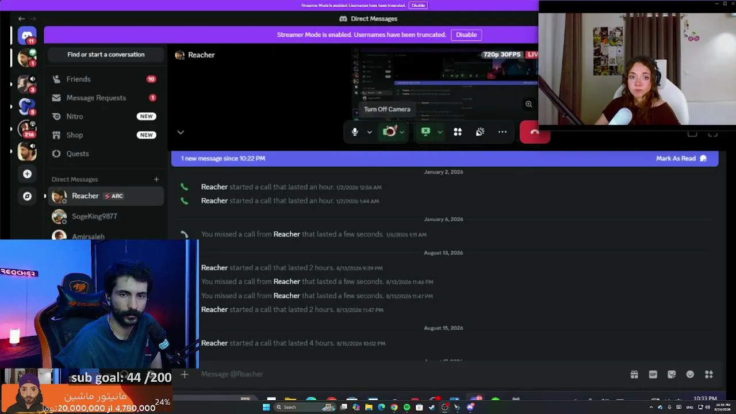Collapse call view with the chevron
The width and height of the screenshot is (736, 414).
pos(181,132)
